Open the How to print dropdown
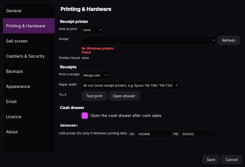Image resolution: width=245 pixels, height=167 pixels. pyautogui.click(x=92, y=30)
